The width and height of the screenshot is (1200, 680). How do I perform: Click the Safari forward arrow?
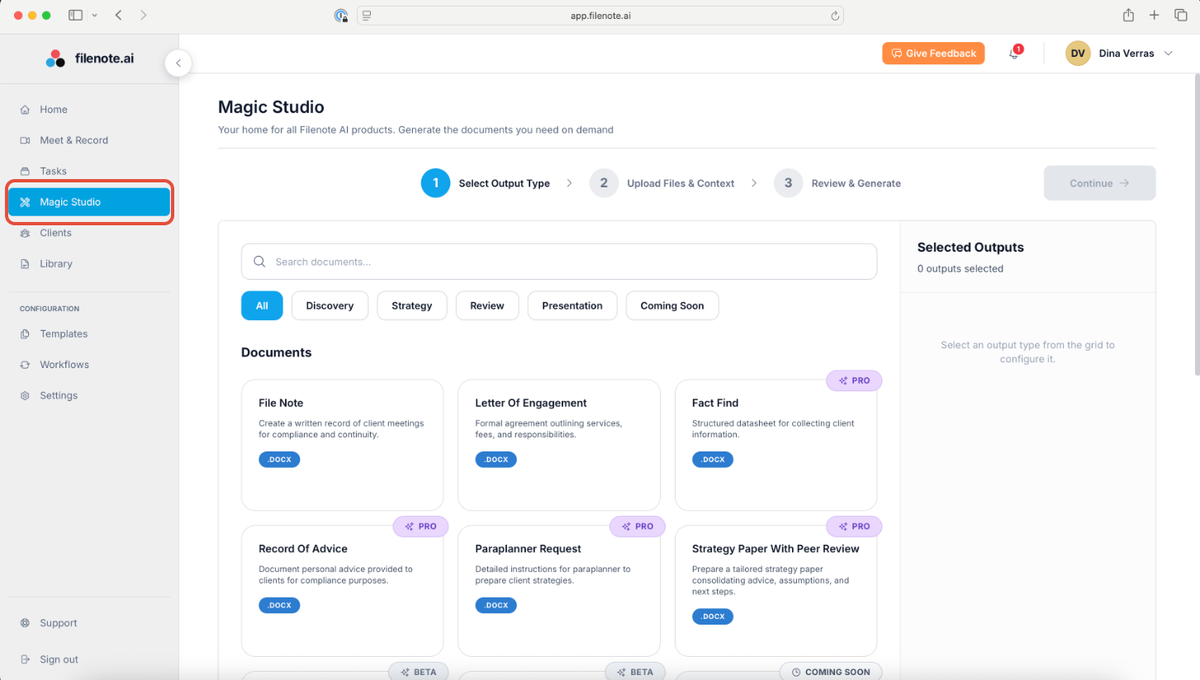[144, 15]
